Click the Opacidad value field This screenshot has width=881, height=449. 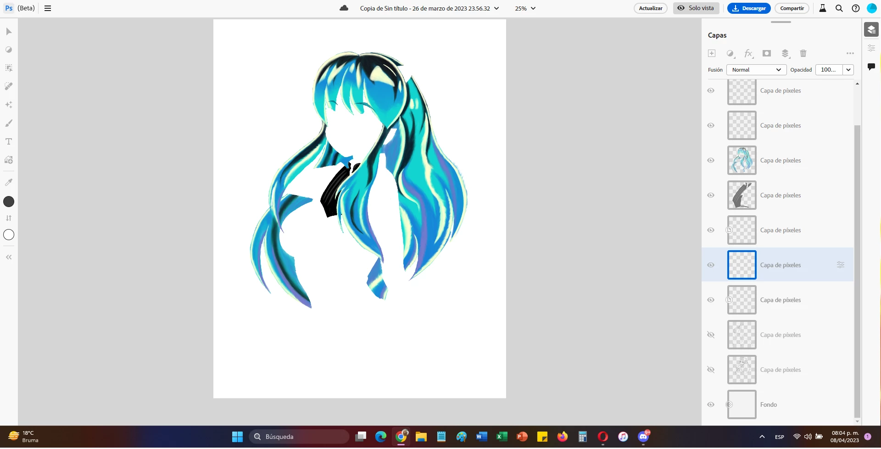829,70
